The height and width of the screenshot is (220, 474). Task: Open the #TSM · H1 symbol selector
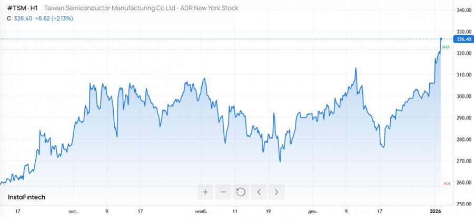click(22, 8)
